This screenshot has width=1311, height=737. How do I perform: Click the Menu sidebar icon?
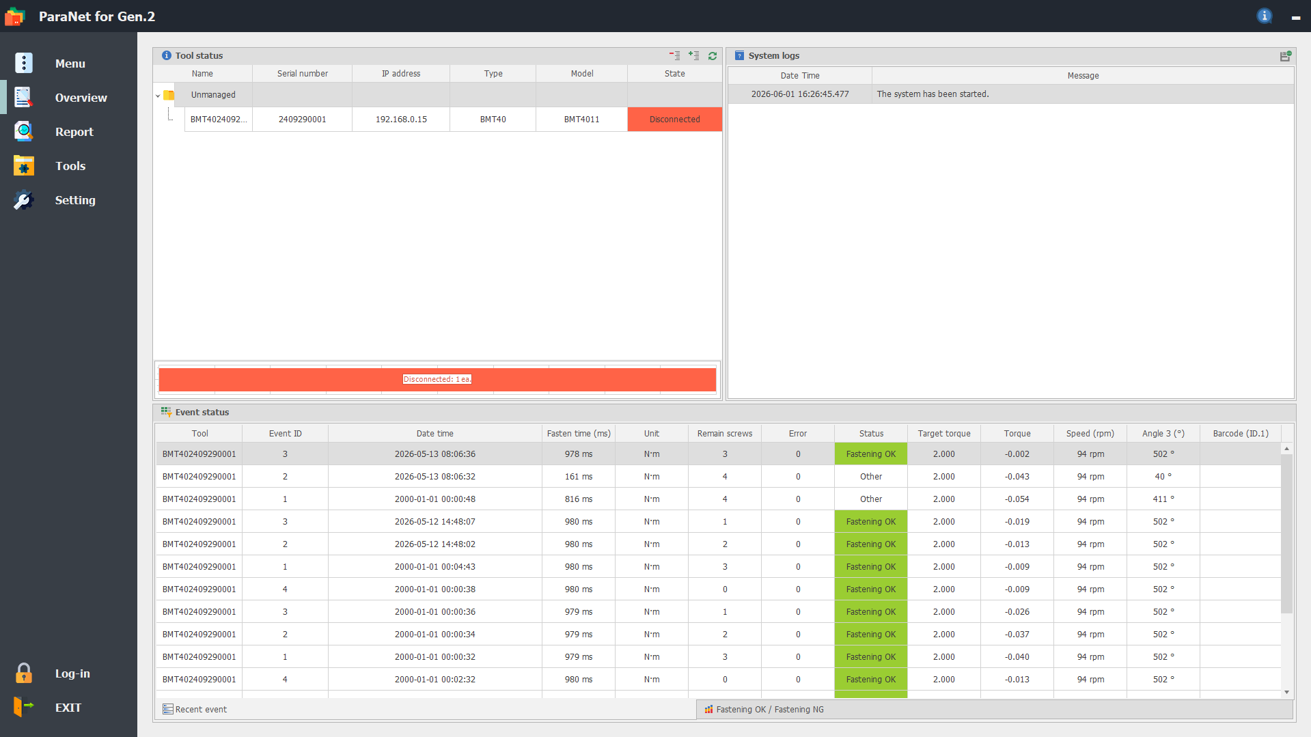tap(24, 63)
